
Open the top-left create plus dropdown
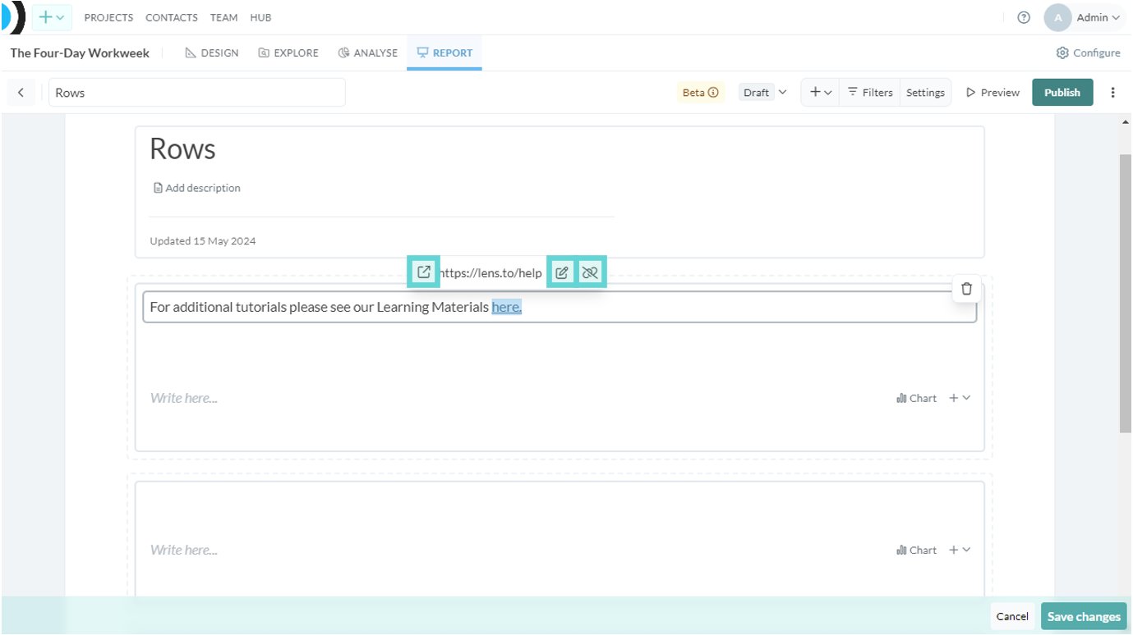[52, 17]
